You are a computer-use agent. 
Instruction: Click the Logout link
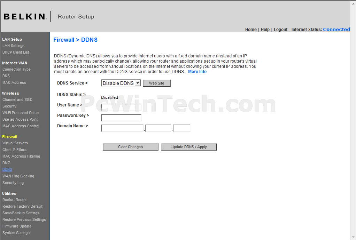pyautogui.click(x=281, y=30)
